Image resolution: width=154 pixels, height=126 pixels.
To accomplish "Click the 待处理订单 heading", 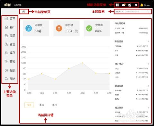I will [x=120, y=23].
